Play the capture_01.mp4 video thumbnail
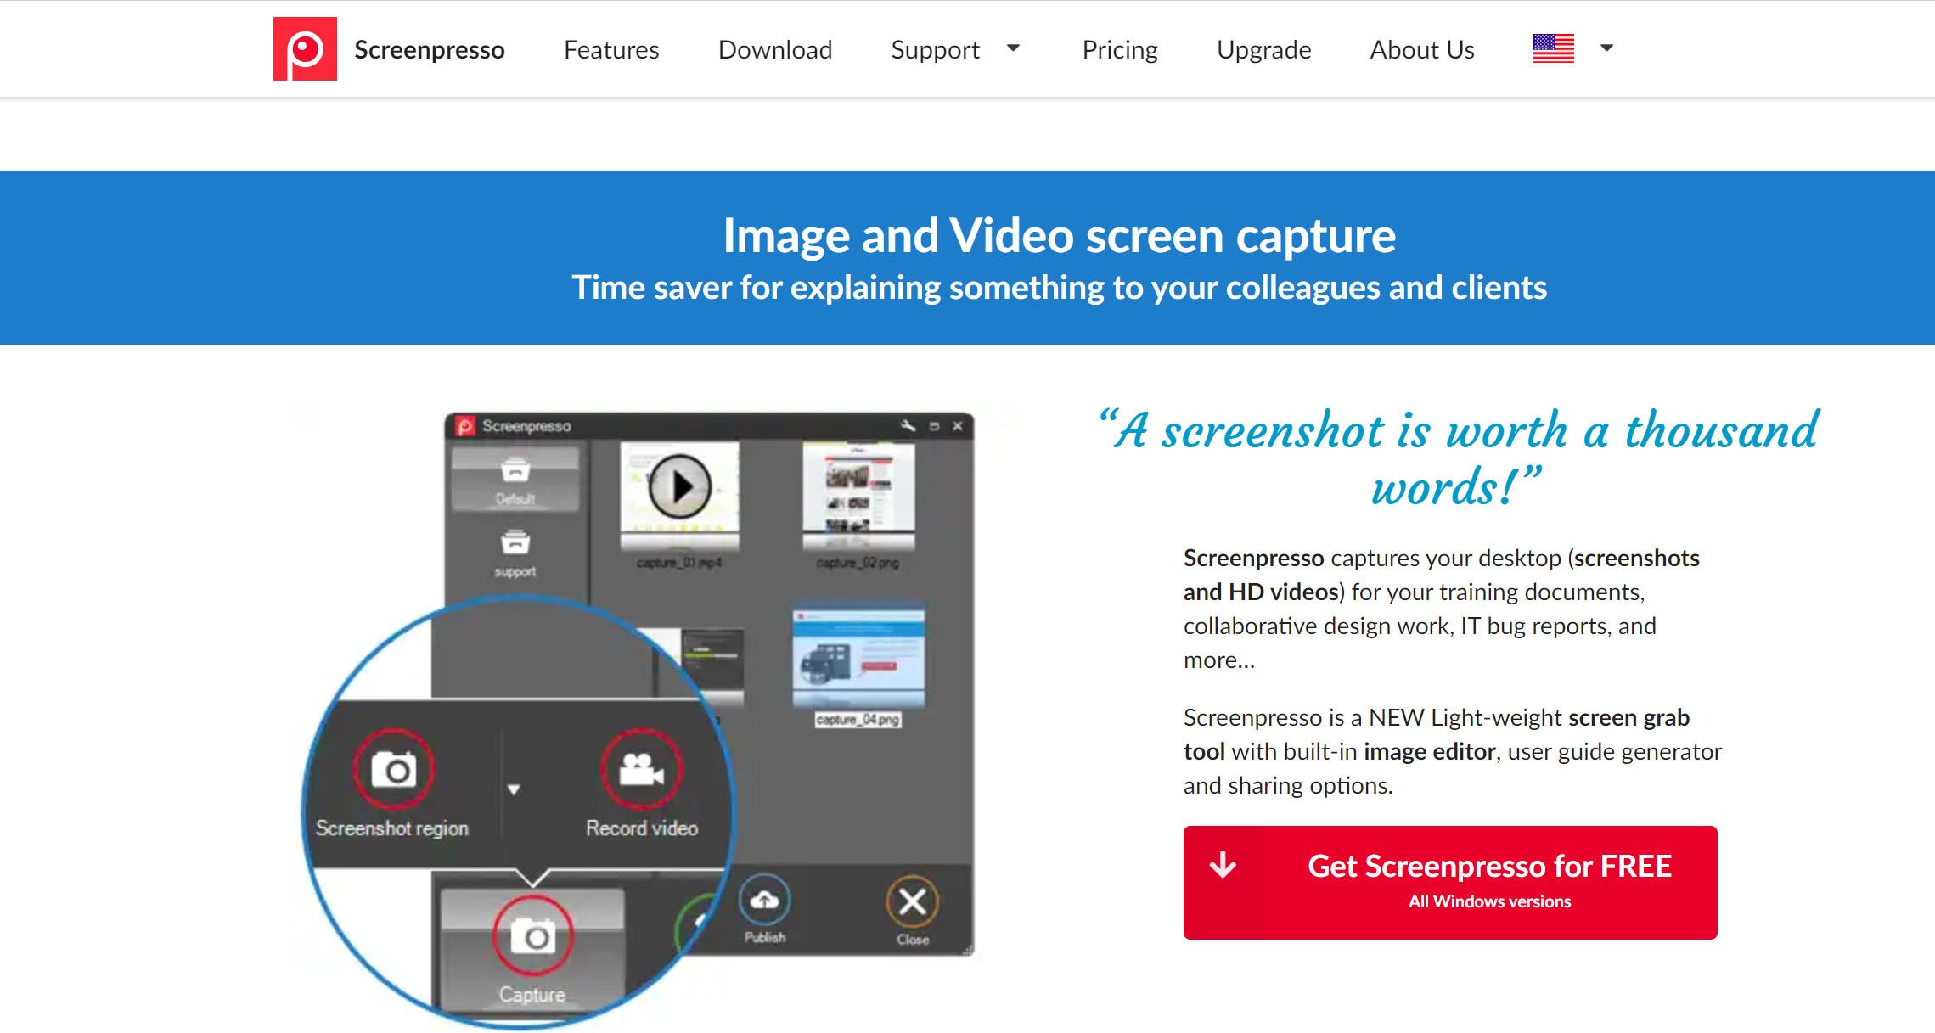The image size is (1935, 1033). 679,487
